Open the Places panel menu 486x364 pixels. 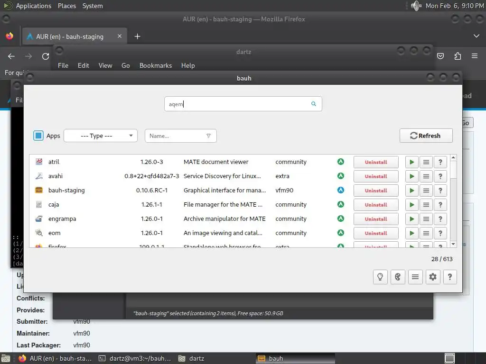coord(66,6)
